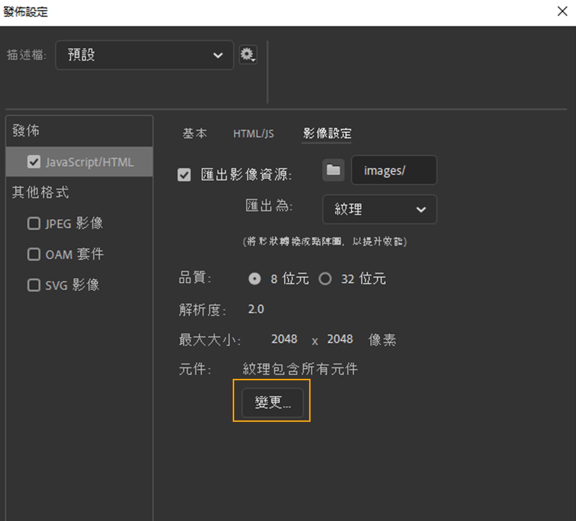
Task: Click inside the images/ path field
Action: (394, 170)
